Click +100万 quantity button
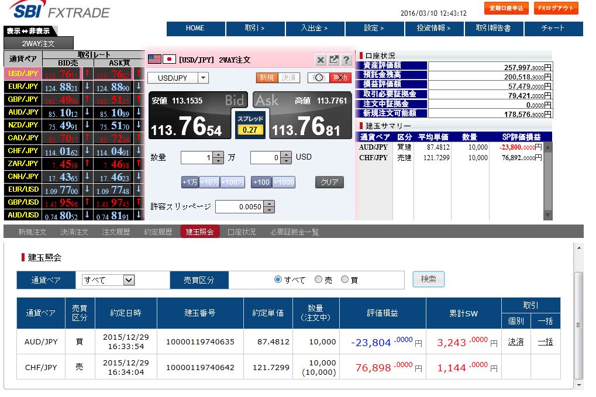596x397 pixels. [x=233, y=182]
